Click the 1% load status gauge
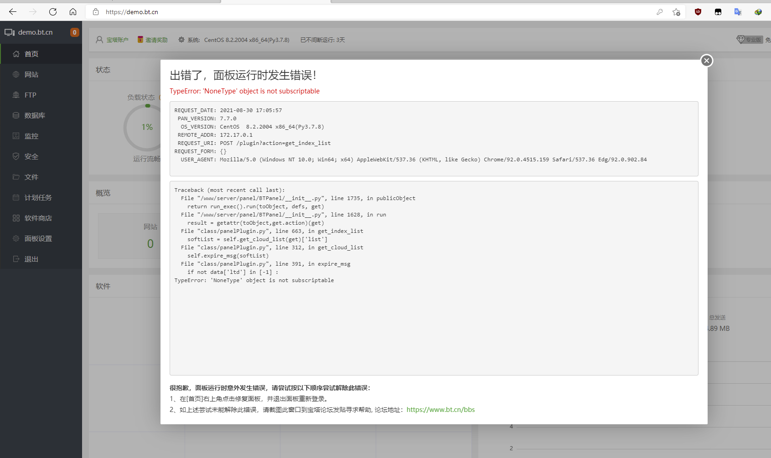Screen dimensions: 771x458 [147, 127]
